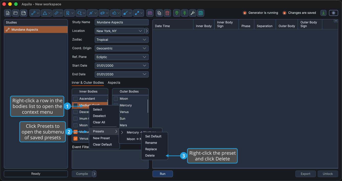Switch to the Aspects tab
This screenshot has height=181, width=342.
[114, 83]
